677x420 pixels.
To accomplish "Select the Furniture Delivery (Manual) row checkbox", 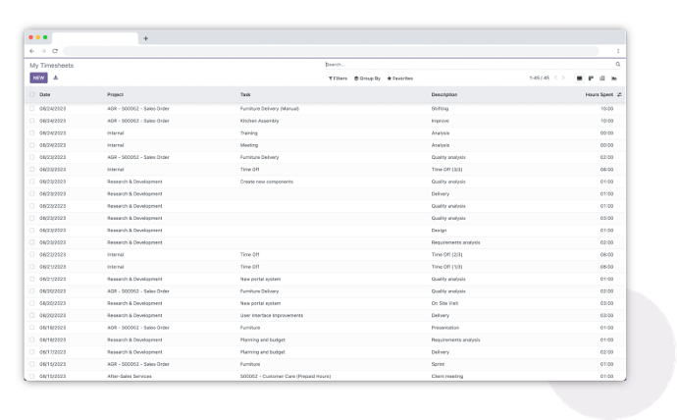I will (x=32, y=108).
